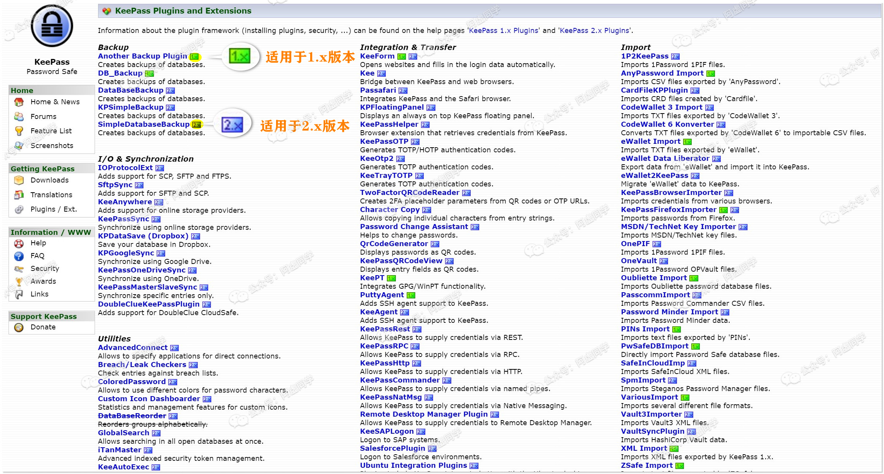
Task: Click the Help lifebuoy icon
Action: pyautogui.click(x=19, y=243)
